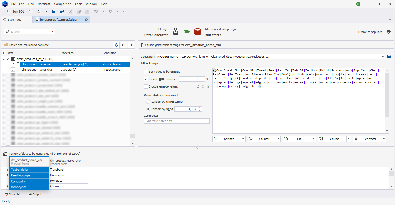Viewport: 395px width, 205px height.
Task: Open the Error List panel
Action: coord(13,194)
